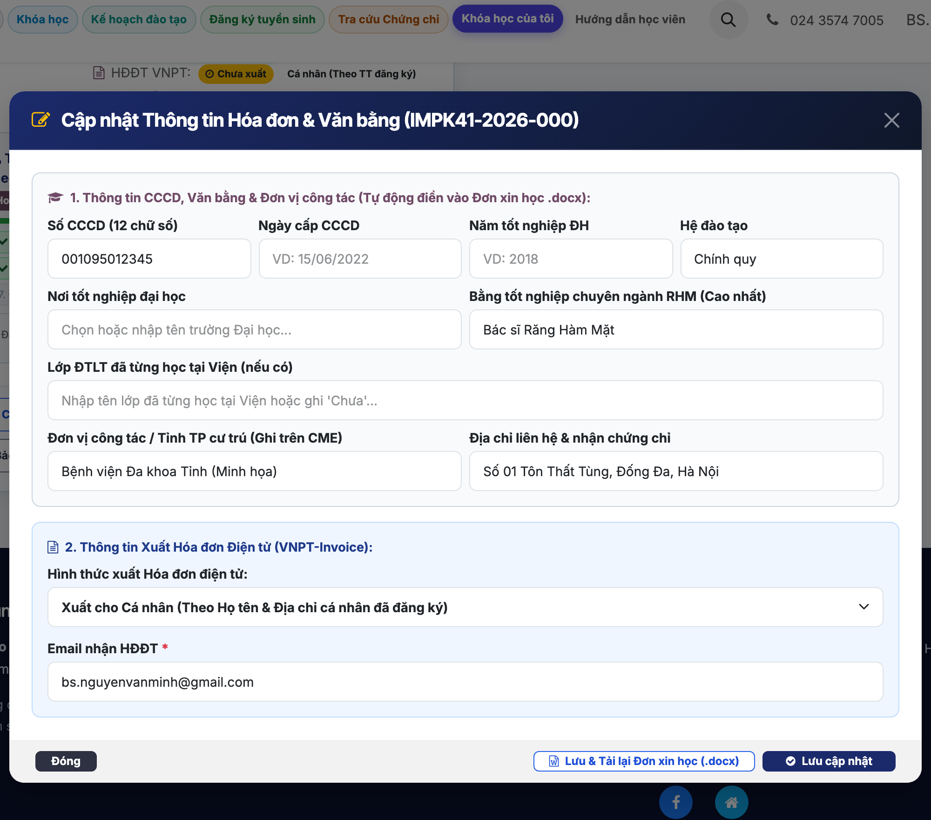This screenshot has width=931, height=820.
Task: Open the Facebook round icon at bottom
Action: click(676, 802)
